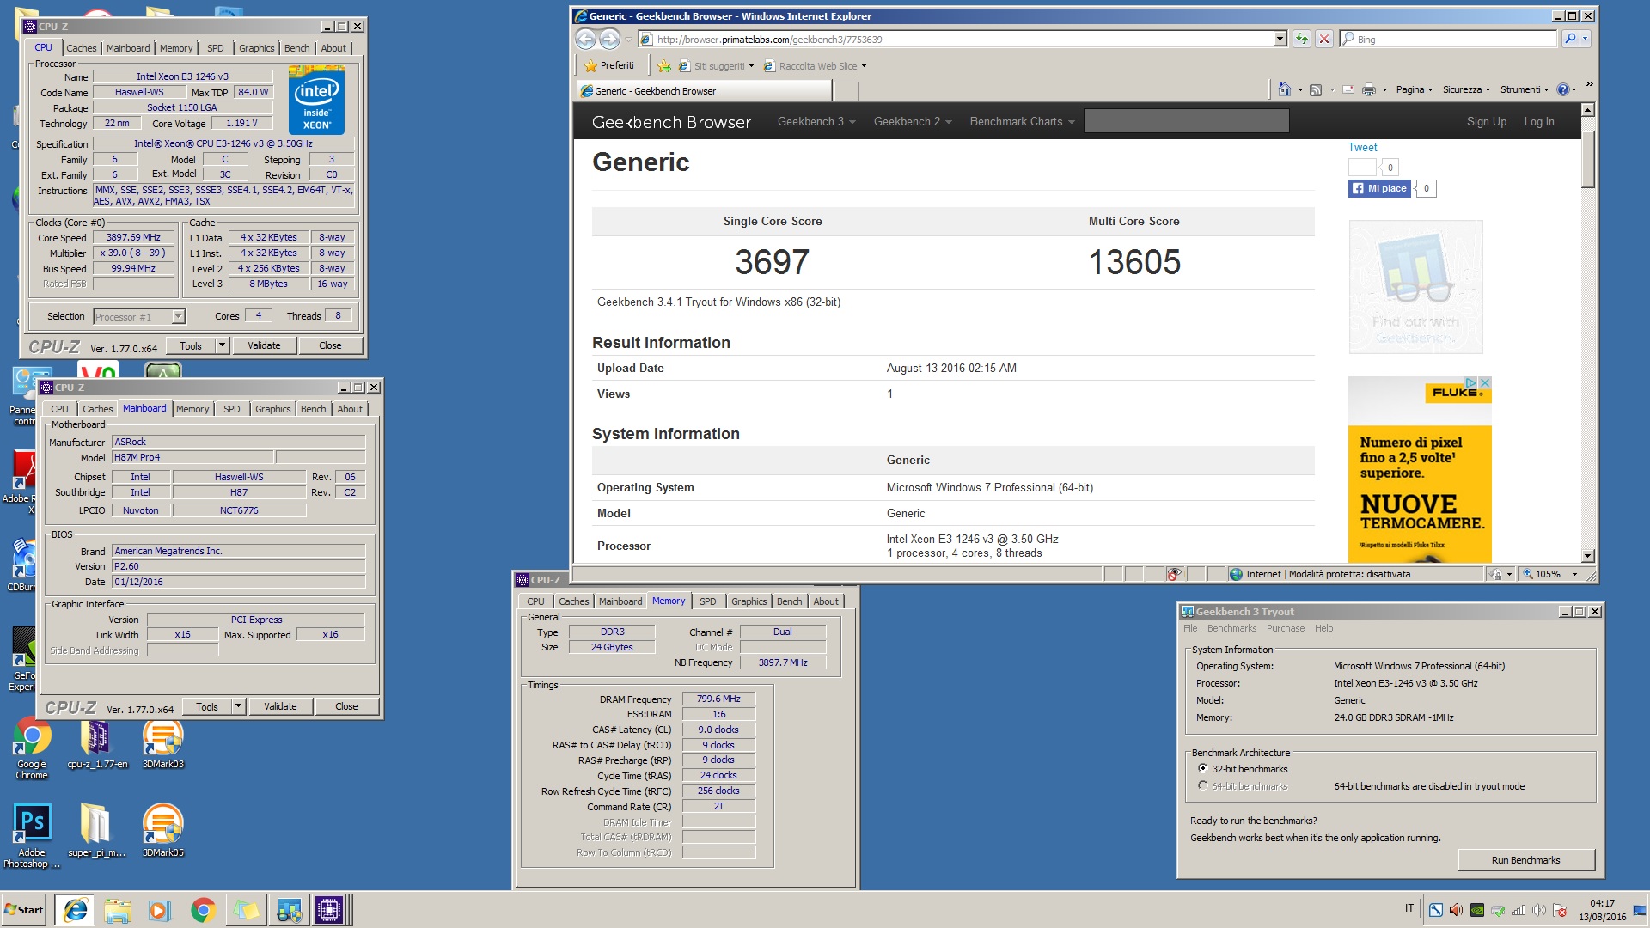The width and height of the screenshot is (1650, 928).
Task: Select the Adobe Photoshop desktop shortcut
Action: pyautogui.click(x=32, y=836)
